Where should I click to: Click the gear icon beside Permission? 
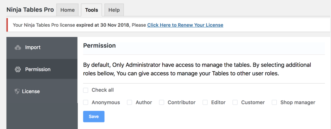pos(18,69)
